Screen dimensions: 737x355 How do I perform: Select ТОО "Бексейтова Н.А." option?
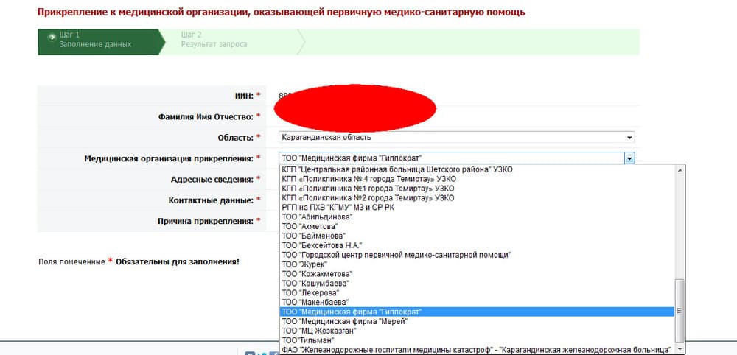pyautogui.click(x=477, y=245)
